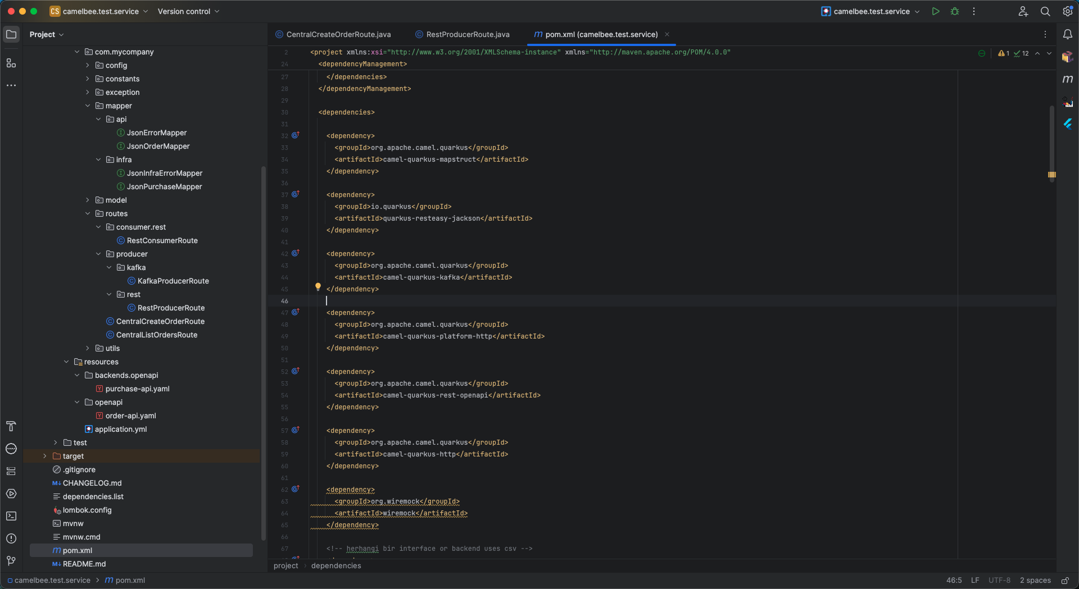Click the dependencies breadcrumb at the bottom
The width and height of the screenshot is (1079, 589).
[x=336, y=566]
